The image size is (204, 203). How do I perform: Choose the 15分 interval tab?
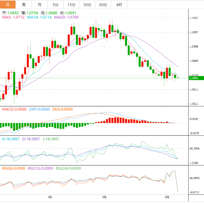pos(72,5)
